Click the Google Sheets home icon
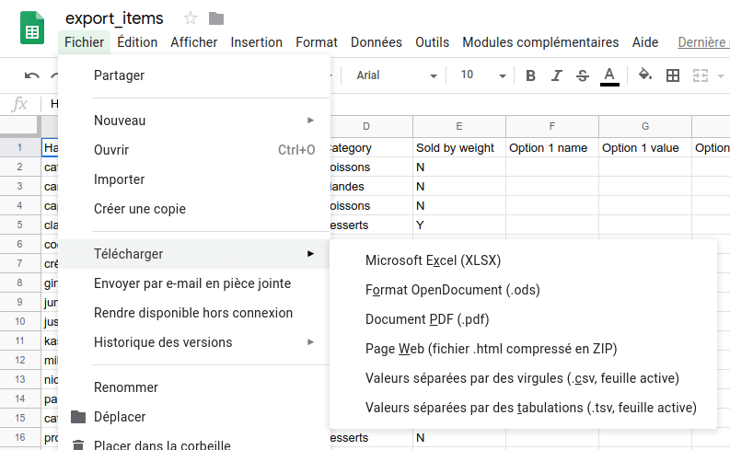Screen dimensions: 730x450 point(32,29)
